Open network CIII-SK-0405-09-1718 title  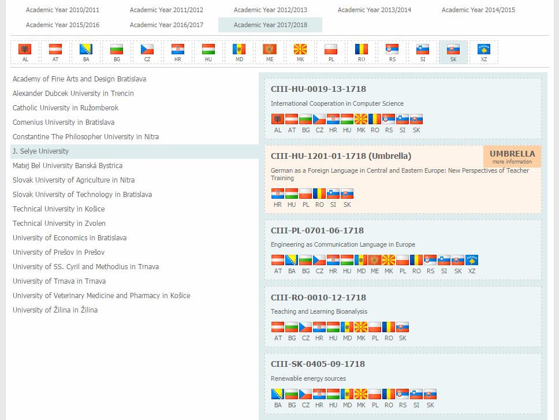pos(318,364)
